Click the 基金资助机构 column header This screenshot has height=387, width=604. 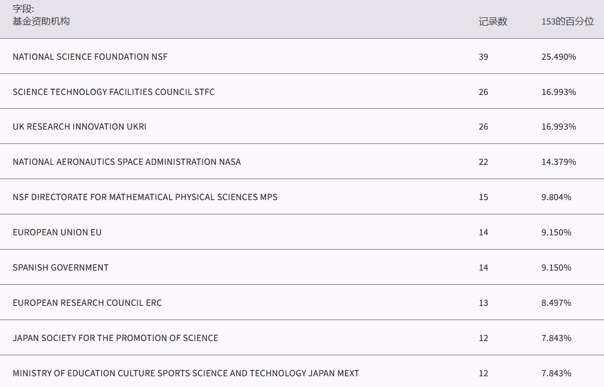(x=41, y=21)
